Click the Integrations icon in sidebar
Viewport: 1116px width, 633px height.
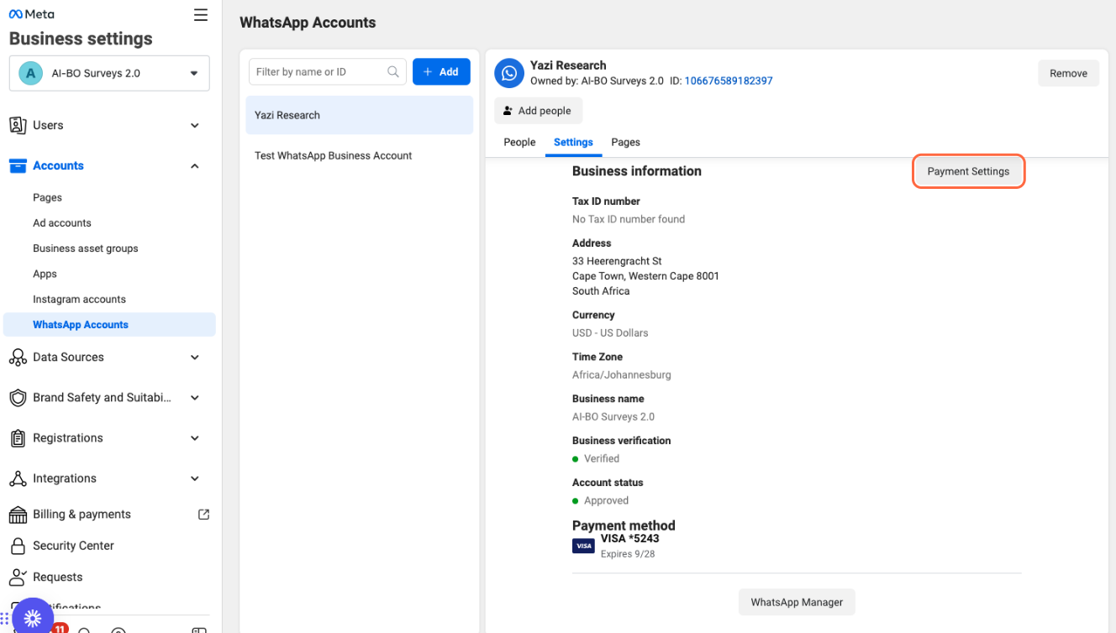click(18, 479)
